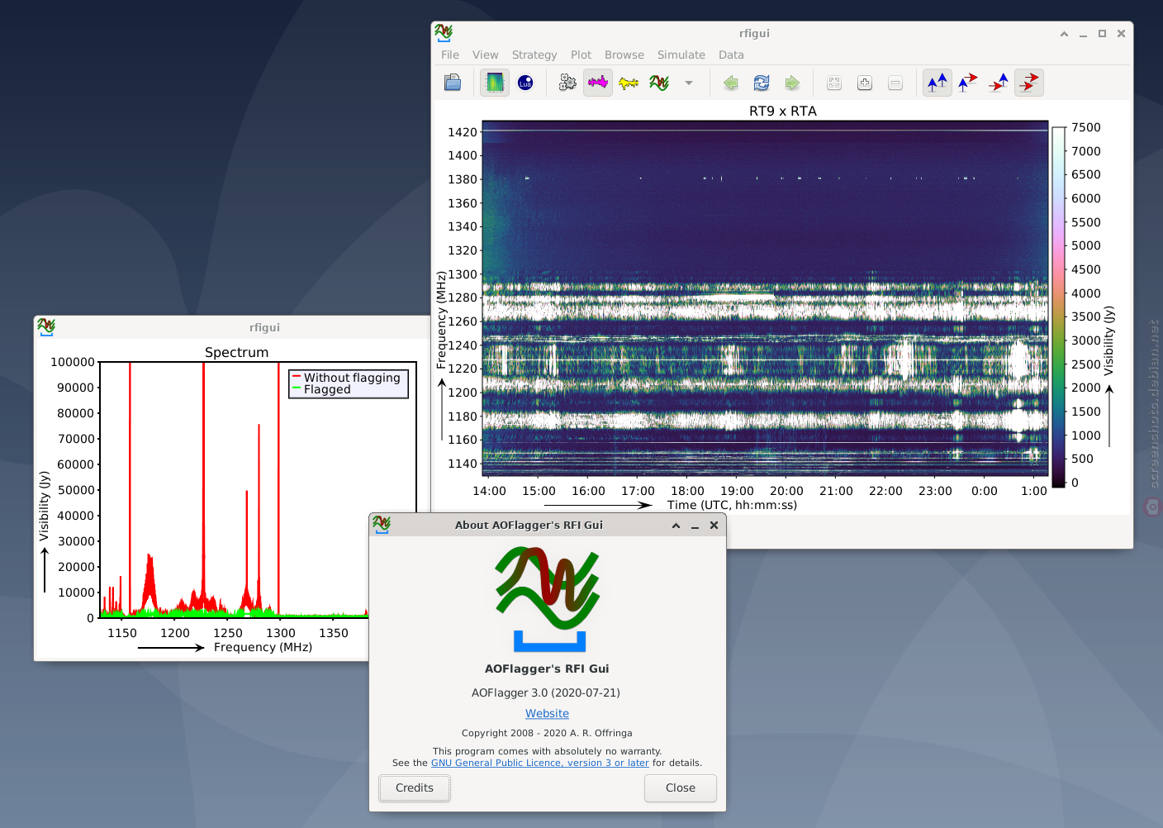Click the 'Spectrum' plot title

tap(237, 352)
